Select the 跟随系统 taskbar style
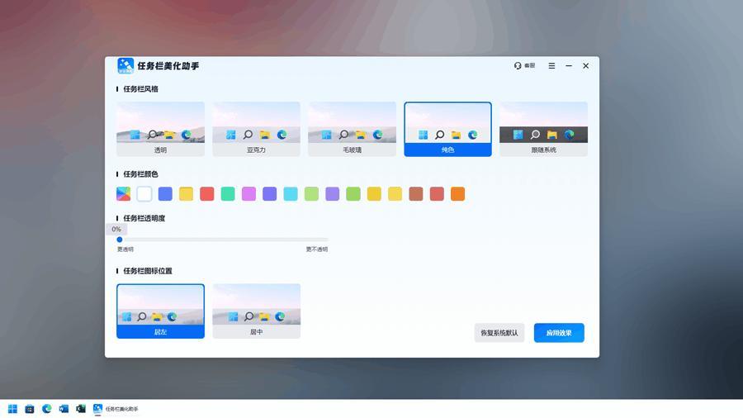Viewport: 743px width, 418px height. pyautogui.click(x=543, y=129)
